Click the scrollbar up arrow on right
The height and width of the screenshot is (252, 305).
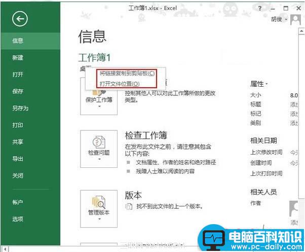pyautogui.click(x=301, y=31)
